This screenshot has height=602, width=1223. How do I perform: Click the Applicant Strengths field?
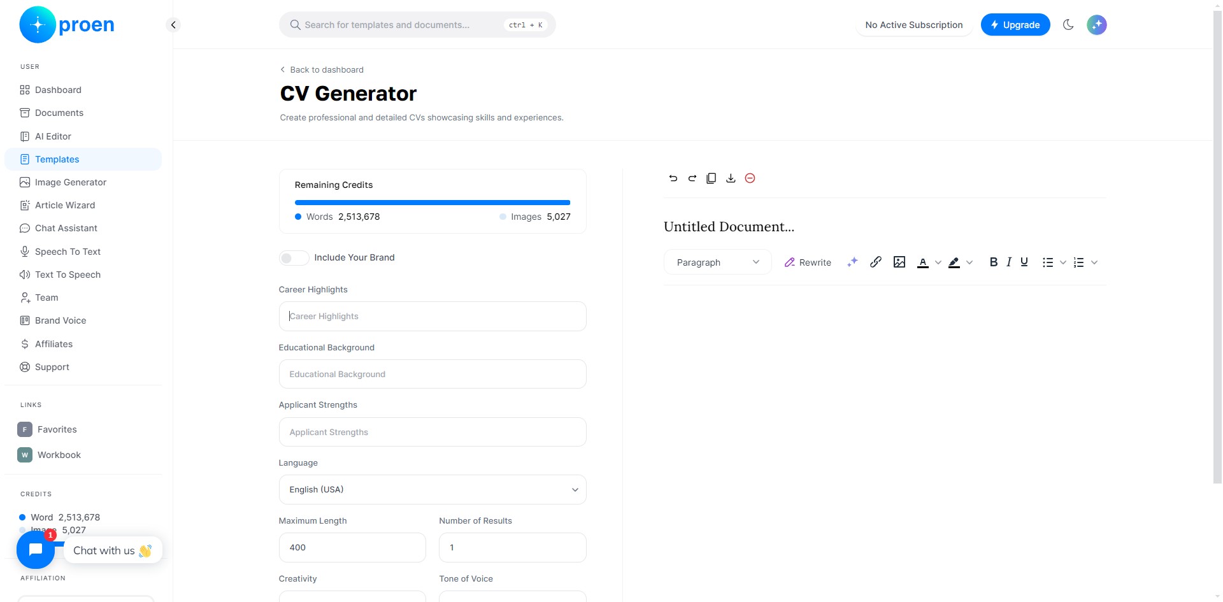tap(433, 432)
